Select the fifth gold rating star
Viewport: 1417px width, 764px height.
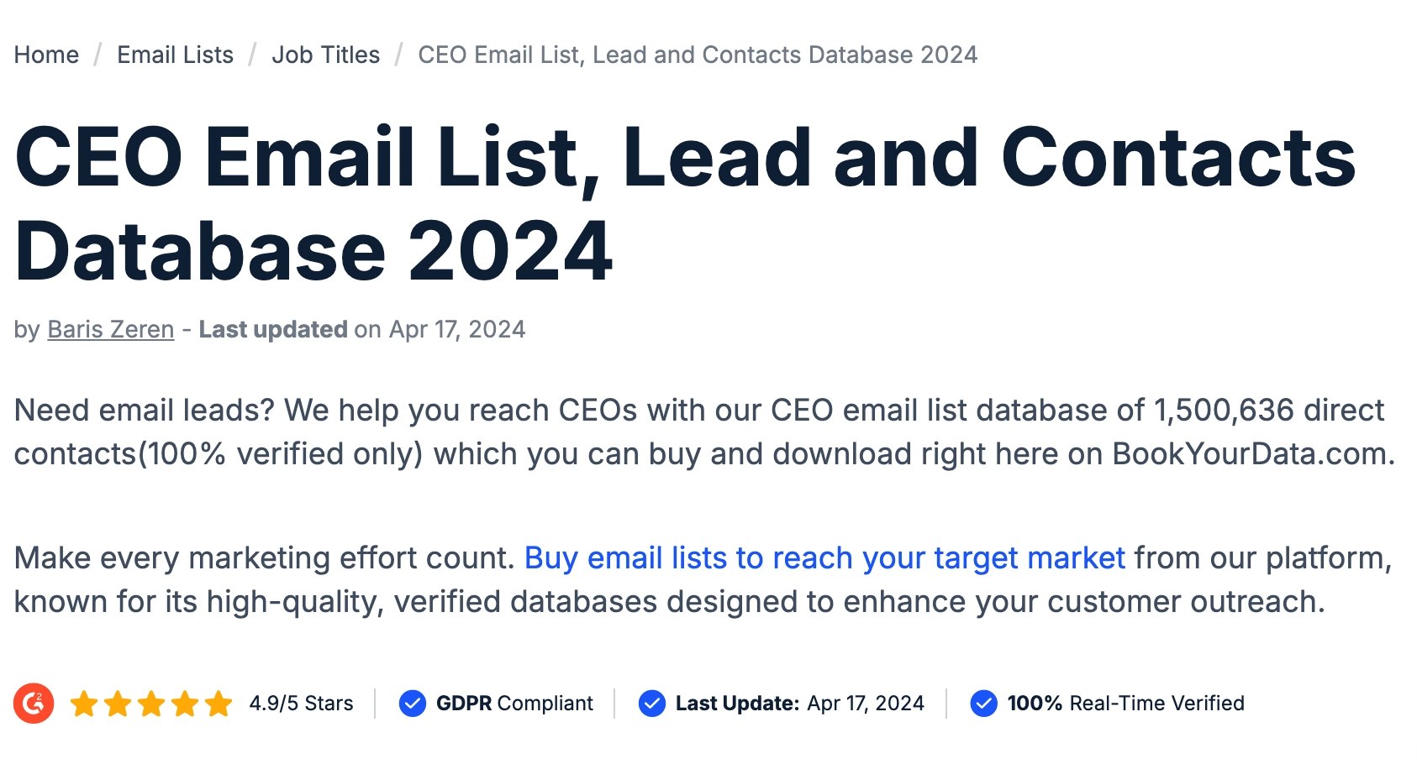pos(217,704)
